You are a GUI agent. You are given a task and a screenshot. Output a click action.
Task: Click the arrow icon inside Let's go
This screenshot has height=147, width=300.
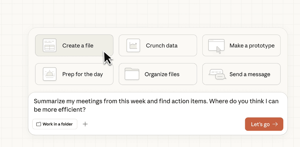(275, 124)
